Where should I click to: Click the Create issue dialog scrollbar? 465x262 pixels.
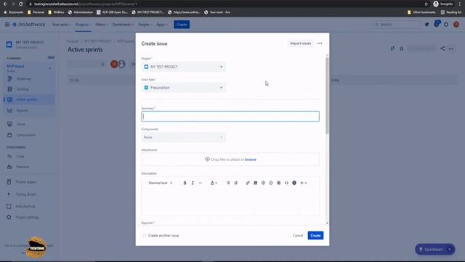tap(327, 95)
